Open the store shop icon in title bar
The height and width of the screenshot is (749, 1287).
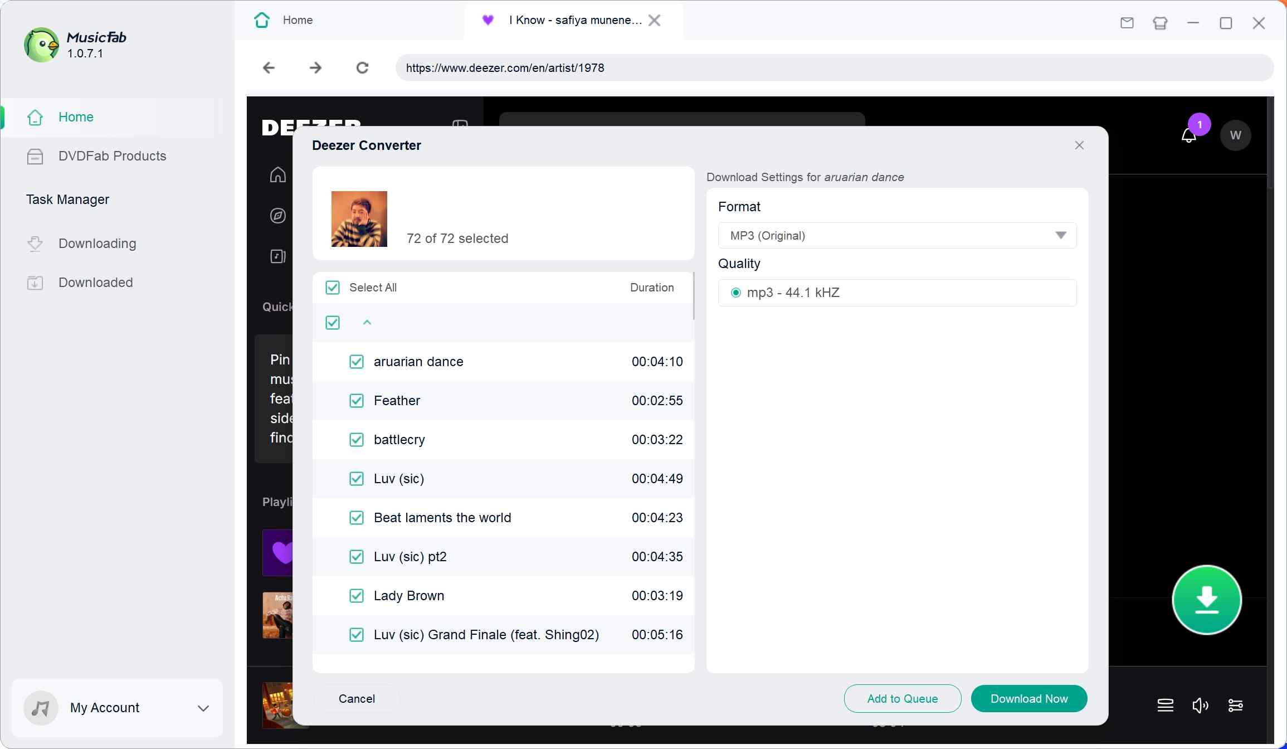click(x=1160, y=23)
